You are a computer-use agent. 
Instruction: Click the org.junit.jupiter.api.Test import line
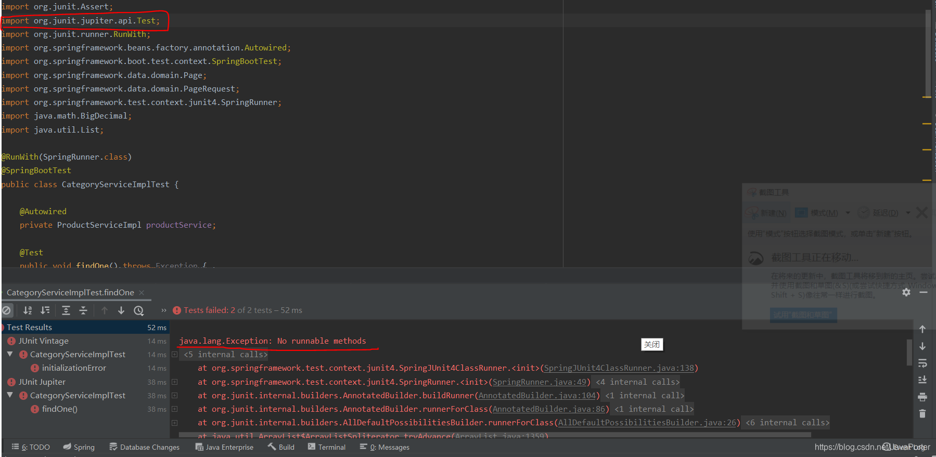81,21
